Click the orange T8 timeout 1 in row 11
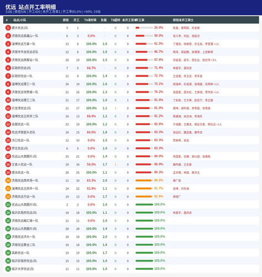The width and height of the screenshot is (262, 277). [116, 108]
